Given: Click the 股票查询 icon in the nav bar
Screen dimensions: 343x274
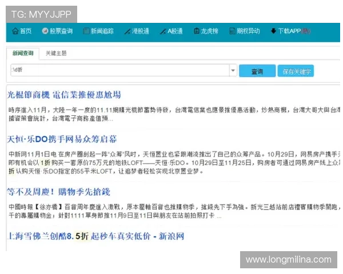Looking at the screenshot, I should click(x=45, y=31).
